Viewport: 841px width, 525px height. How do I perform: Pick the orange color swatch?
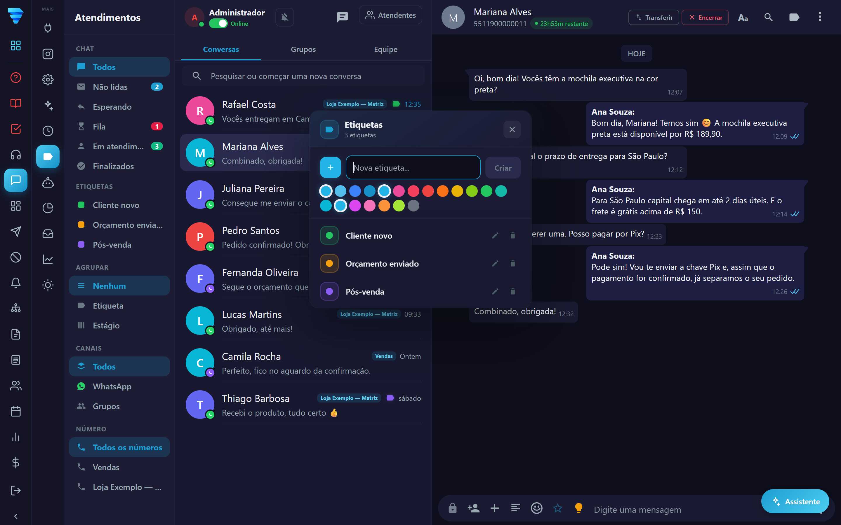pos(442,191)
